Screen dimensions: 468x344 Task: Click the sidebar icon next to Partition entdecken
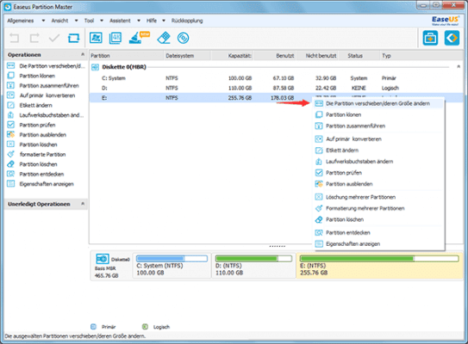tap(10, 174)
